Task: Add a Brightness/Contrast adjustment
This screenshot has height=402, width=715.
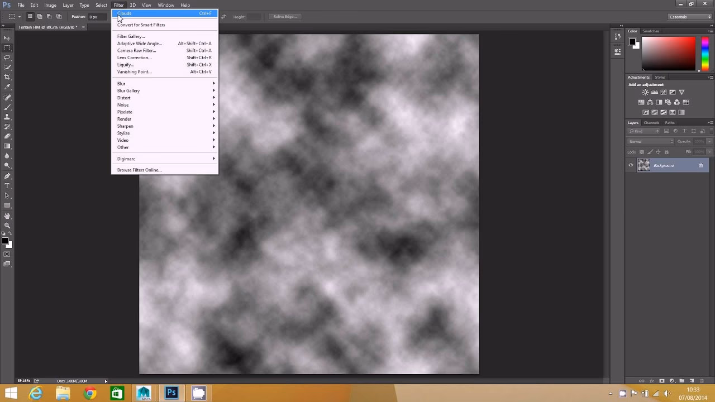Action: tap(645, 92)
